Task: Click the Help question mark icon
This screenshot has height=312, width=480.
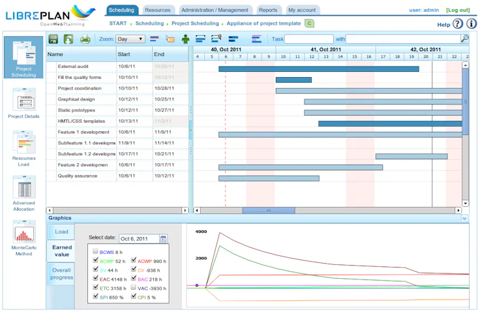Action: point(458,23)
